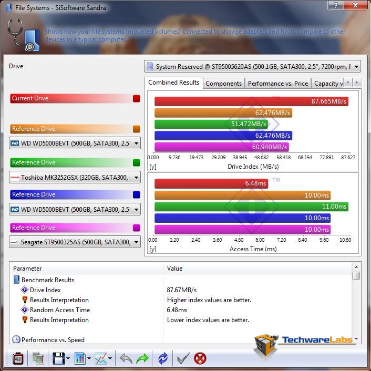Open the Toshiba MK3252GSX reference dropdown
Image resolution: width=371 pixels, height=371 pixels.
[75, 177]
